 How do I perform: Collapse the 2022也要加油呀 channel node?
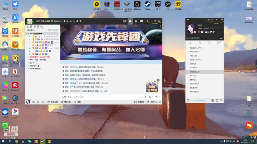tap(28, 34)
